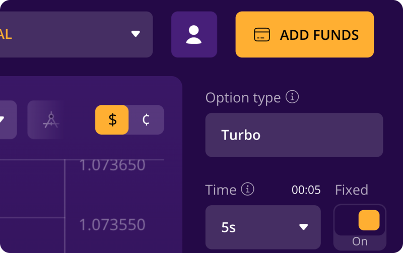Expand the account dropdown arrow

pyautogui.click(x=136, y=34)
